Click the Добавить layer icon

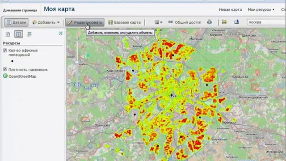[x=34, y=22]
